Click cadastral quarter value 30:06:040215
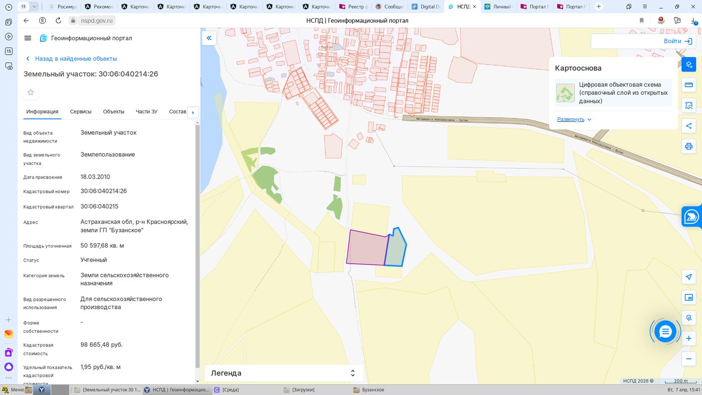This screenshot has width=702, height=395. [x=99, y=206]
